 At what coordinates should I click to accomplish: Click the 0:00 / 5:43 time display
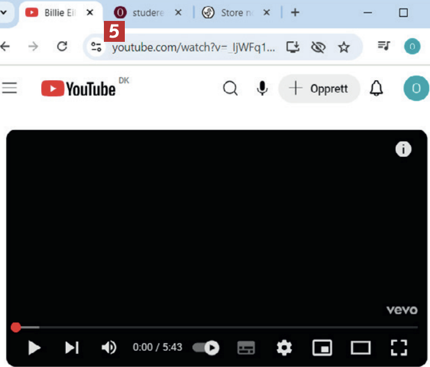(x=158, y=347)
